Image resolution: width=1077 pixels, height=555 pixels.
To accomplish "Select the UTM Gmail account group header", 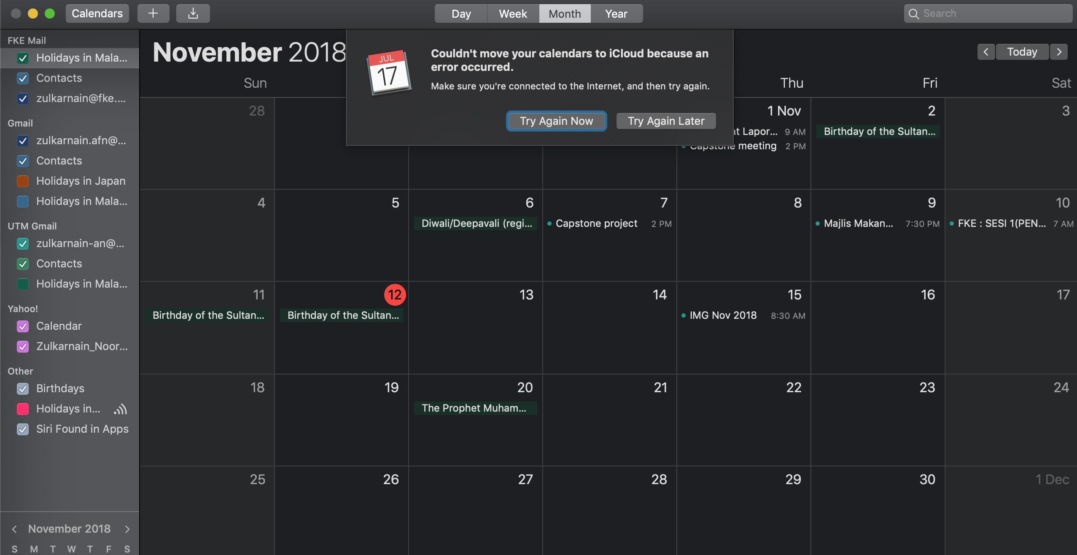I will click(x=32, y=226).
